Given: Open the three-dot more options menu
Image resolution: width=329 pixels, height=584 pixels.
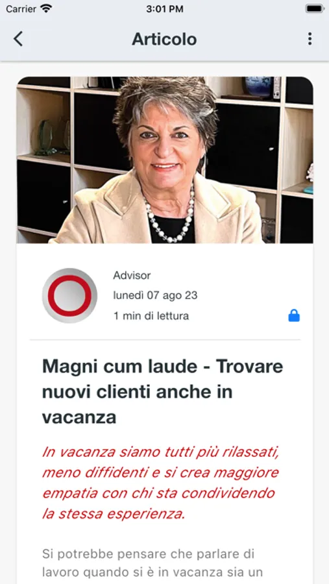Looking at the screenshot, I should [x=310, y=39].
